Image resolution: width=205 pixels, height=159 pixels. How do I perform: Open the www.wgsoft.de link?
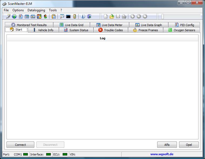click(162, 154)
